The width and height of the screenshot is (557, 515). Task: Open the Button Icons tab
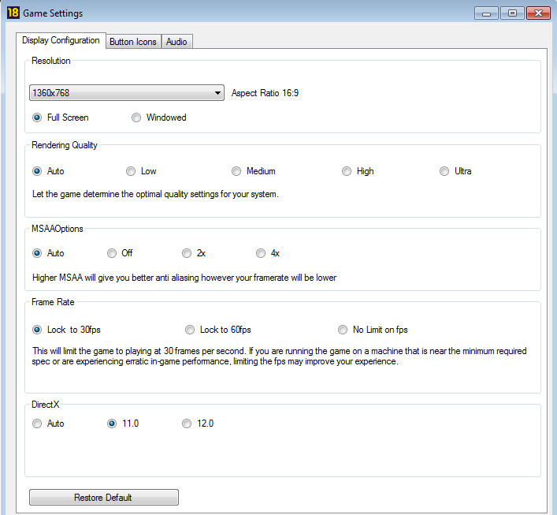pos(133,42)
